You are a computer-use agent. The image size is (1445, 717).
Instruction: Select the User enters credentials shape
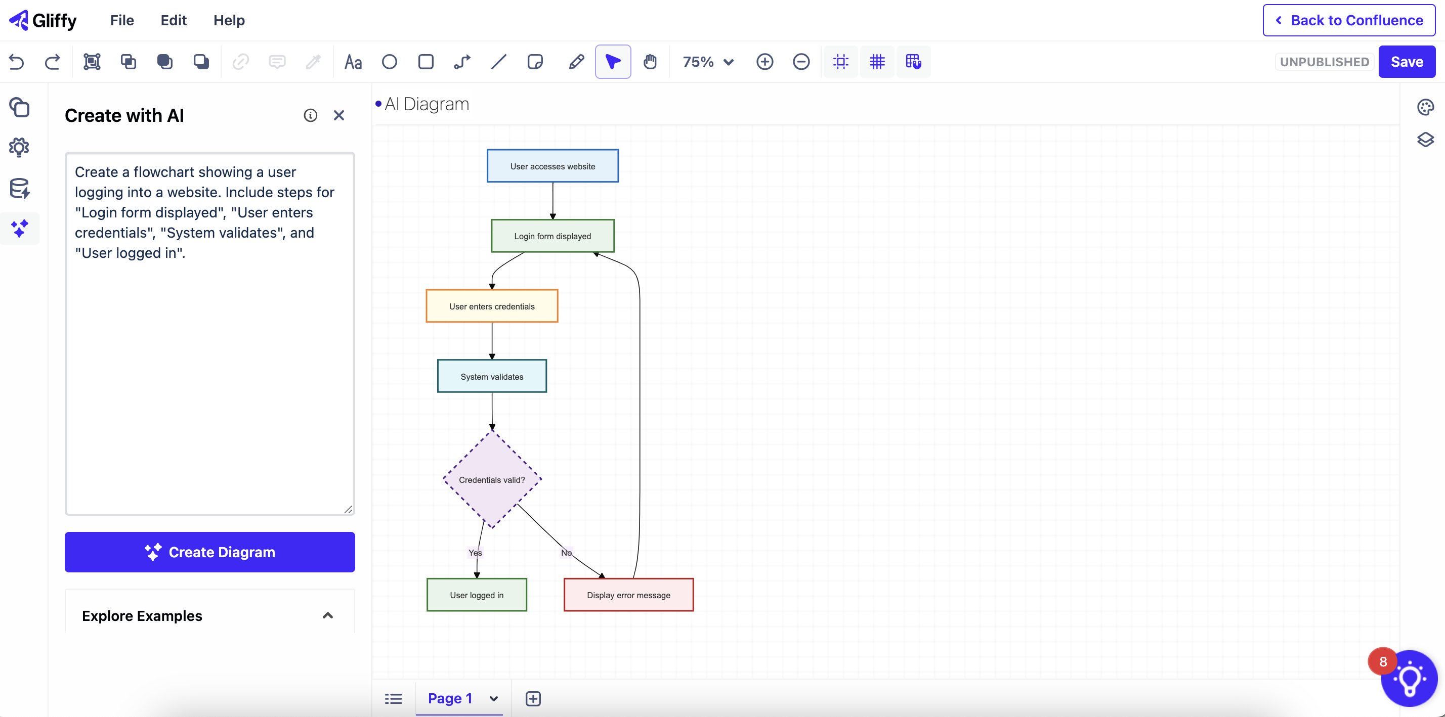coord(492,306)
